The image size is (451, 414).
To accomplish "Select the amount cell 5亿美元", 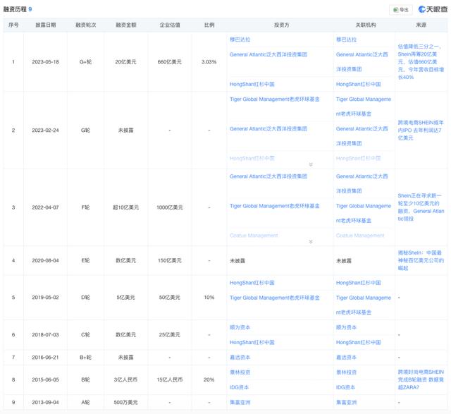I will pyautogui.click(x=126, y=298).
